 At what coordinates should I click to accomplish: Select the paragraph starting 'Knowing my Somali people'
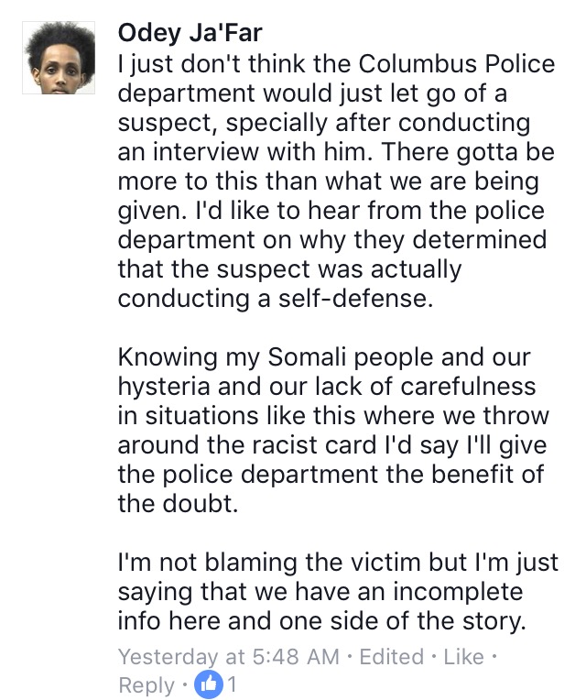[x=333, y=431]
